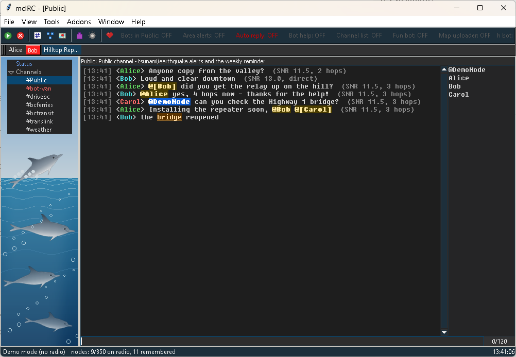Toggle Map uploader OFF switch

coord(465,35)
